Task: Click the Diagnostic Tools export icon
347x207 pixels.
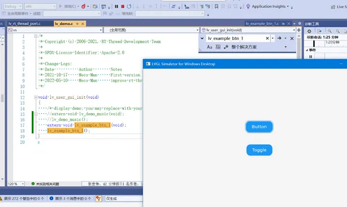Action: coord(320,31)
